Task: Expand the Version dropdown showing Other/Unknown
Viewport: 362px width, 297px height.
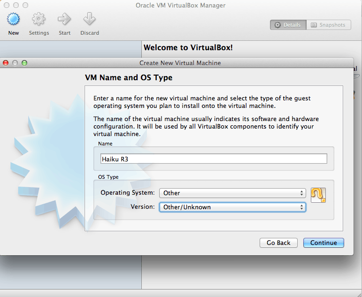Action: click(x=232, y=207)
